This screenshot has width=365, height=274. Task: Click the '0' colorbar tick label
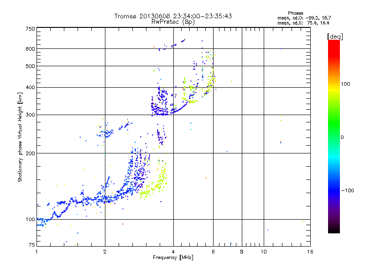(342, 137)
